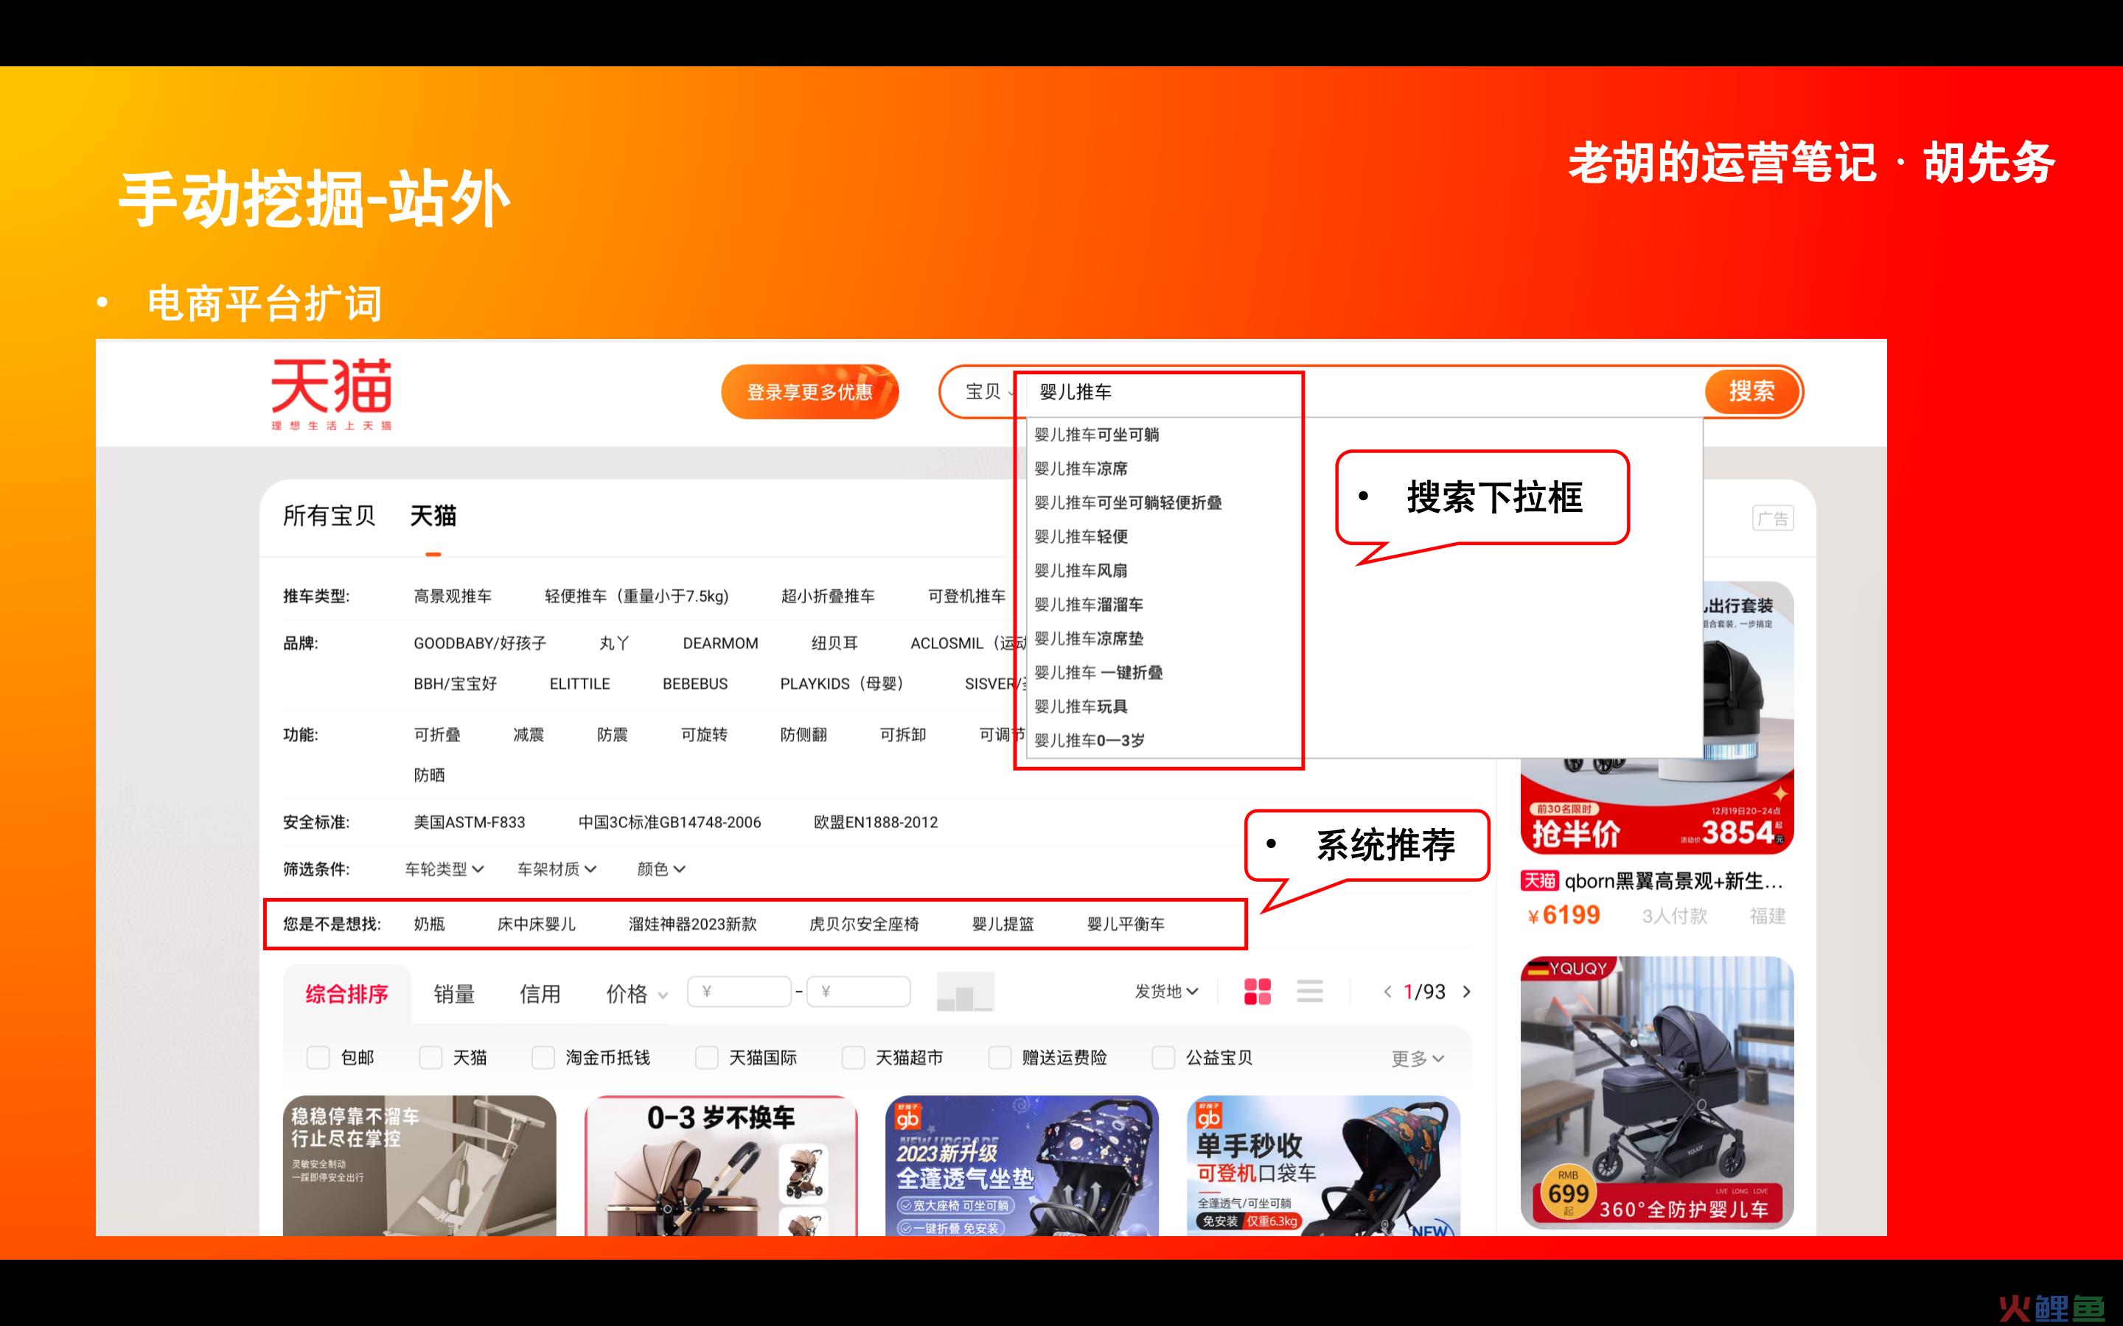Select the 天猫 results tab
The height and width of the screenshot is (1326, 2123).
click(433, 516)
